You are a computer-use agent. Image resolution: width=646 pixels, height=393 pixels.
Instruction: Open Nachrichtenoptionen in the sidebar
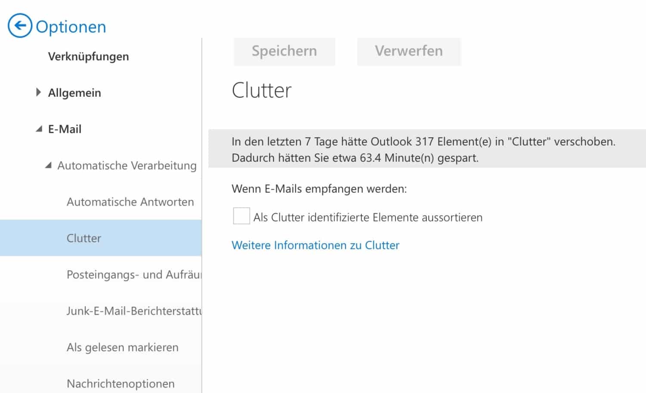[x=121, y=383]
